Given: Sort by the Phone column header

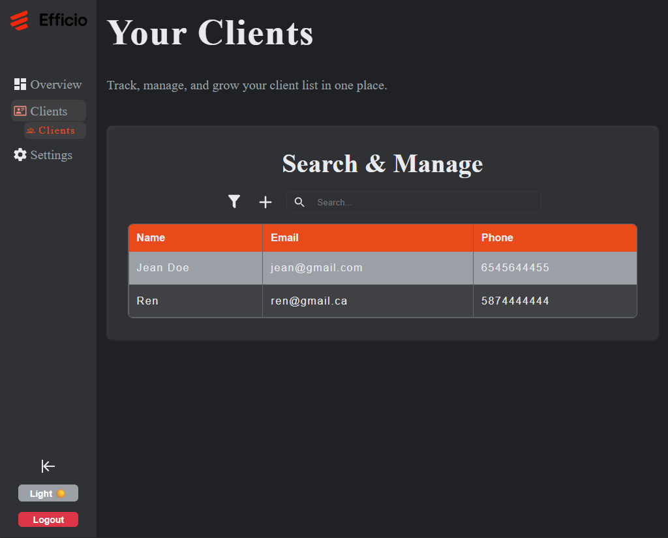Looking at the screenshot, I should point(497,237).
